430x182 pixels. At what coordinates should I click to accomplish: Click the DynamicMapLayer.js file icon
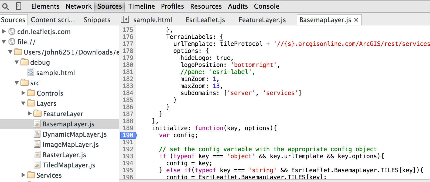click(37, 134)
